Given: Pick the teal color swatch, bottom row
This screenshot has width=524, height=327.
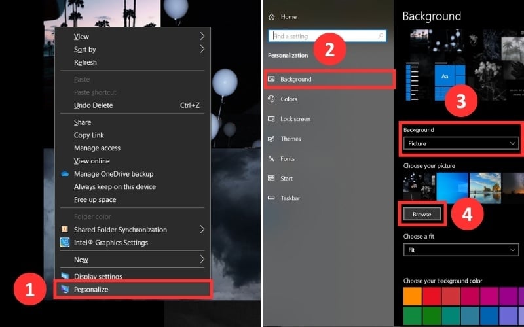Looking at the screenshot, I should click(x=451, y=316).
